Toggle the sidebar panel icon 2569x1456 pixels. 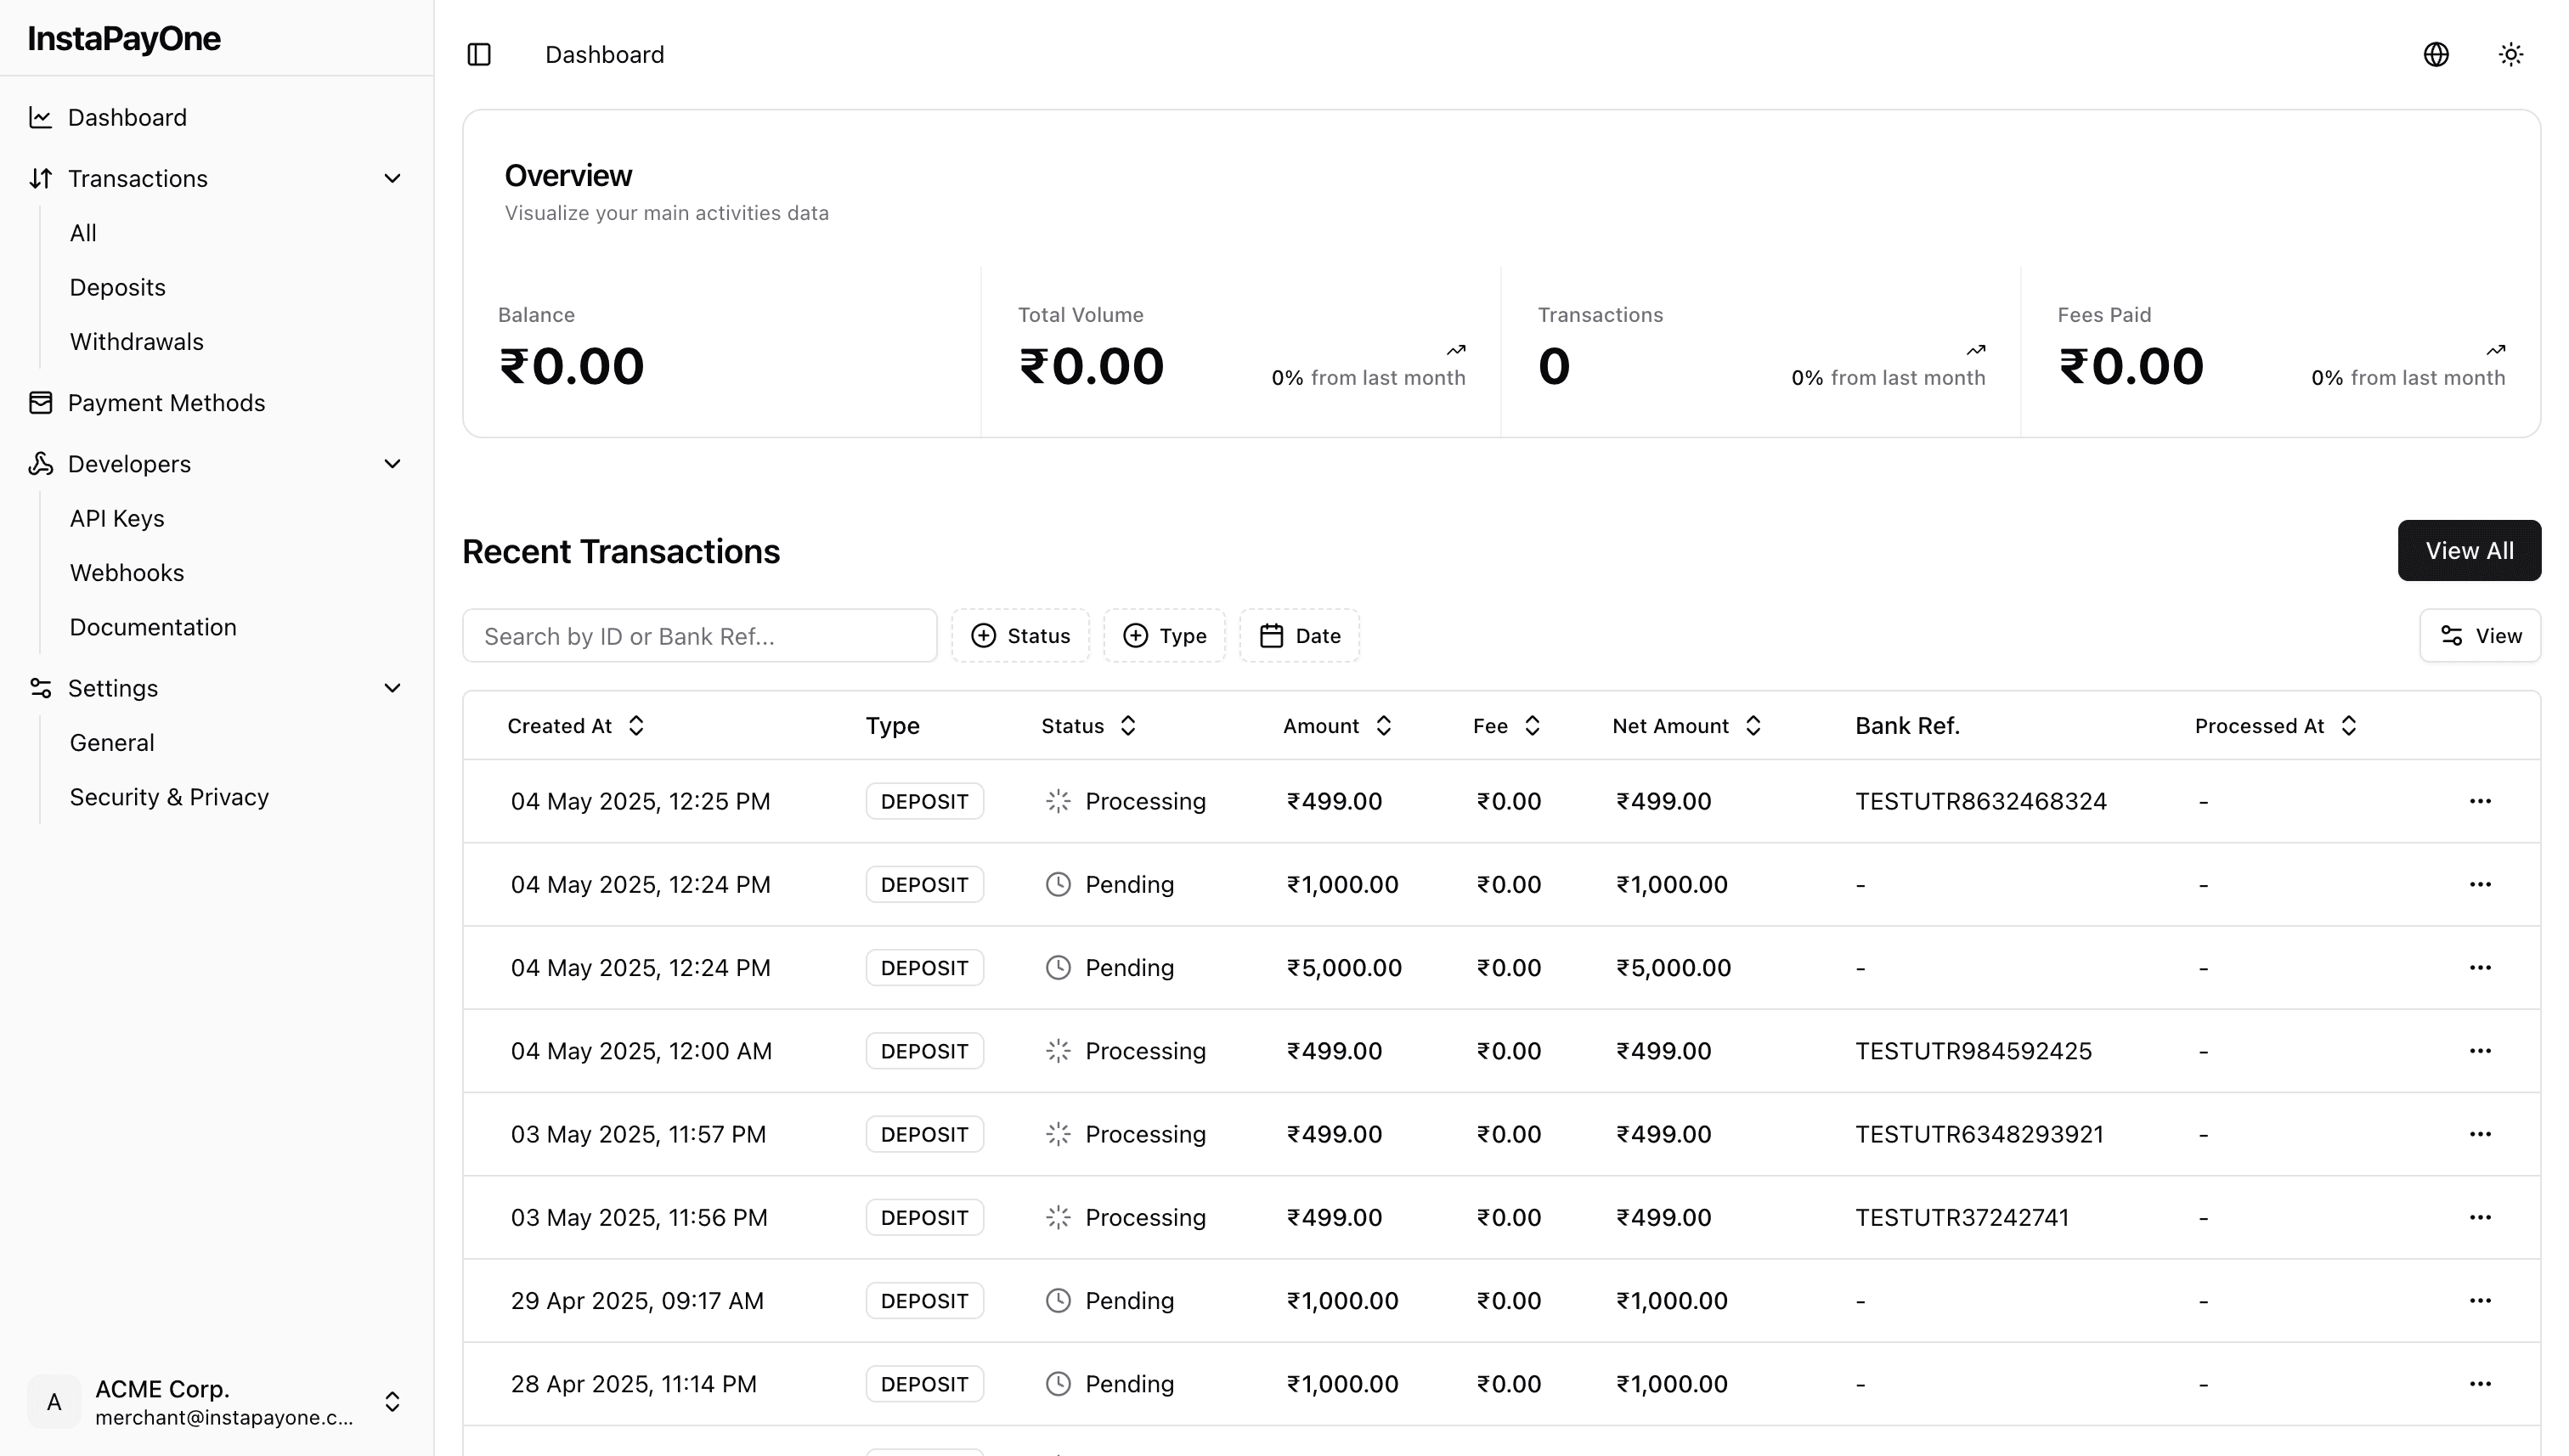479,54
